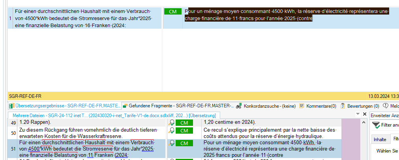The height and width of the screenshot is (160, 399).
Task: Click the Bewertungen clipboard icon
Action: tap(343, 106)
